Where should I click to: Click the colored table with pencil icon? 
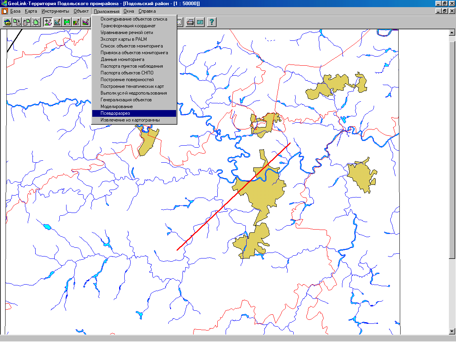(76, 22)
